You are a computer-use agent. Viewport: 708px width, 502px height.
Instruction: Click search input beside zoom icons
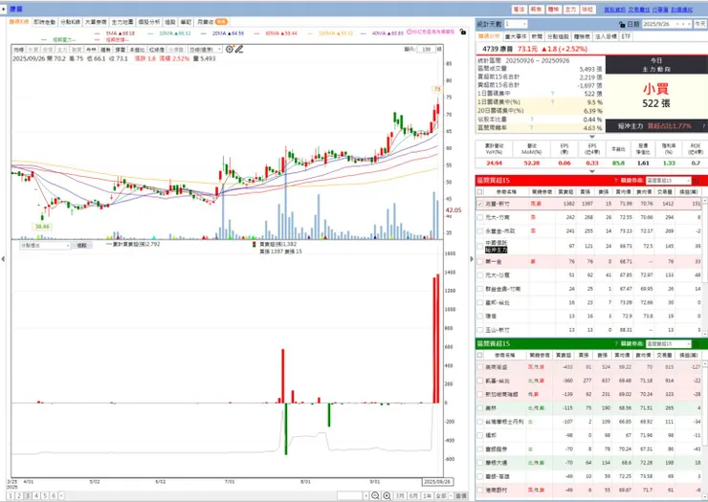pyautogui.click(x=350, y=495)
